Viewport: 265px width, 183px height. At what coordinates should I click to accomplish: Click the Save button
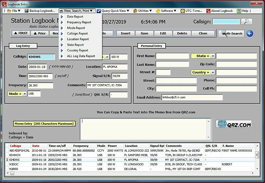(144, 33)
